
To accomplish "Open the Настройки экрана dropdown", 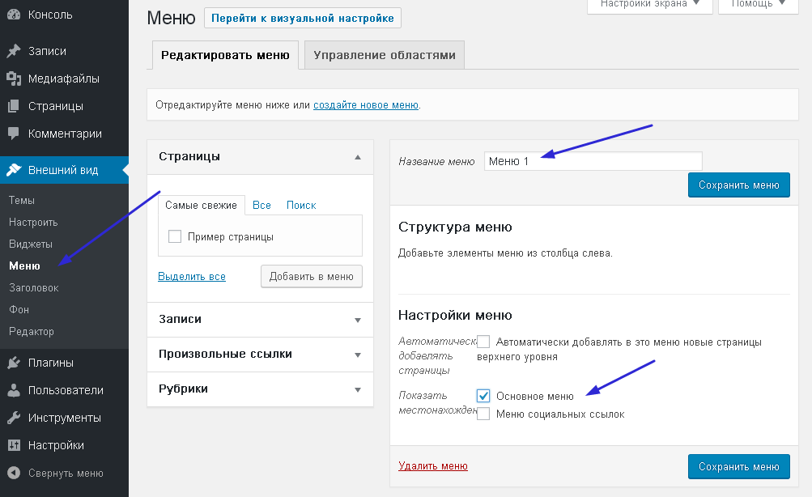I will (x=648, y=4).
